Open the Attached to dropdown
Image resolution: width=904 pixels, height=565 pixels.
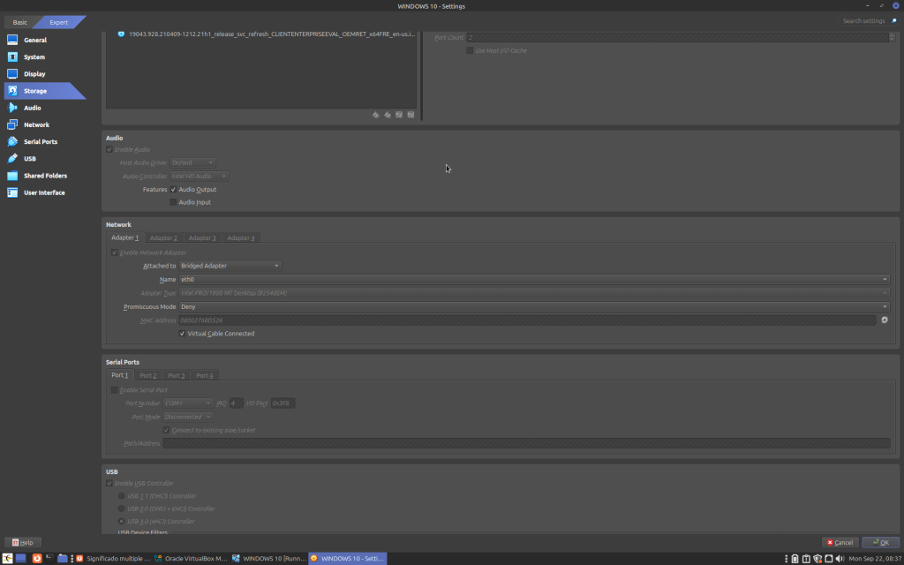(x=230, y=266)
